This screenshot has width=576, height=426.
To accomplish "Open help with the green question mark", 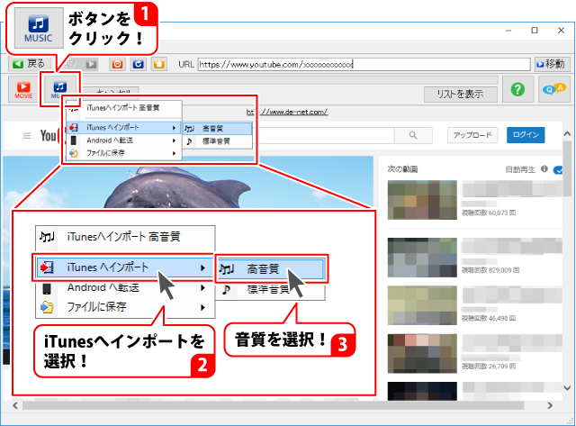I will click(517, 89).
